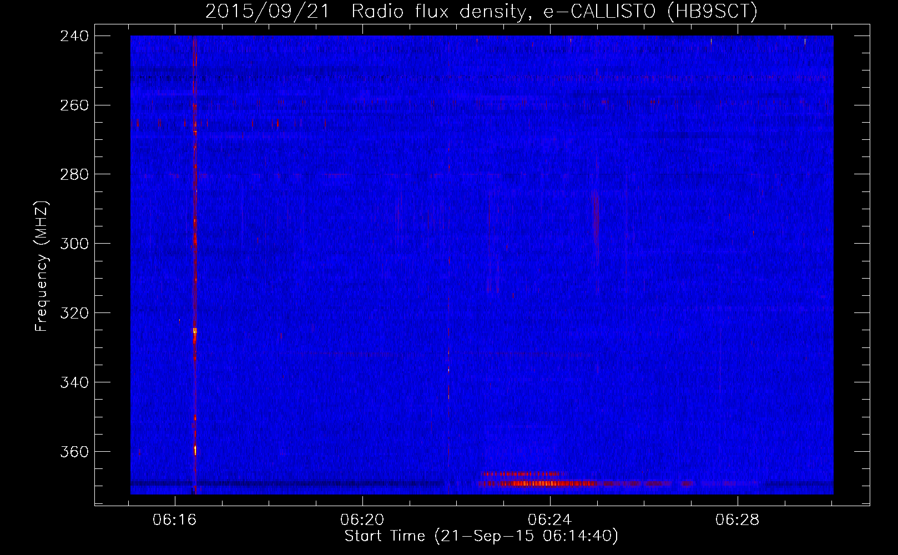Click the plot title '2015/09/21 Radio flux density'
The height and width of the screenshot is (555, 898).
pos(481,11)
